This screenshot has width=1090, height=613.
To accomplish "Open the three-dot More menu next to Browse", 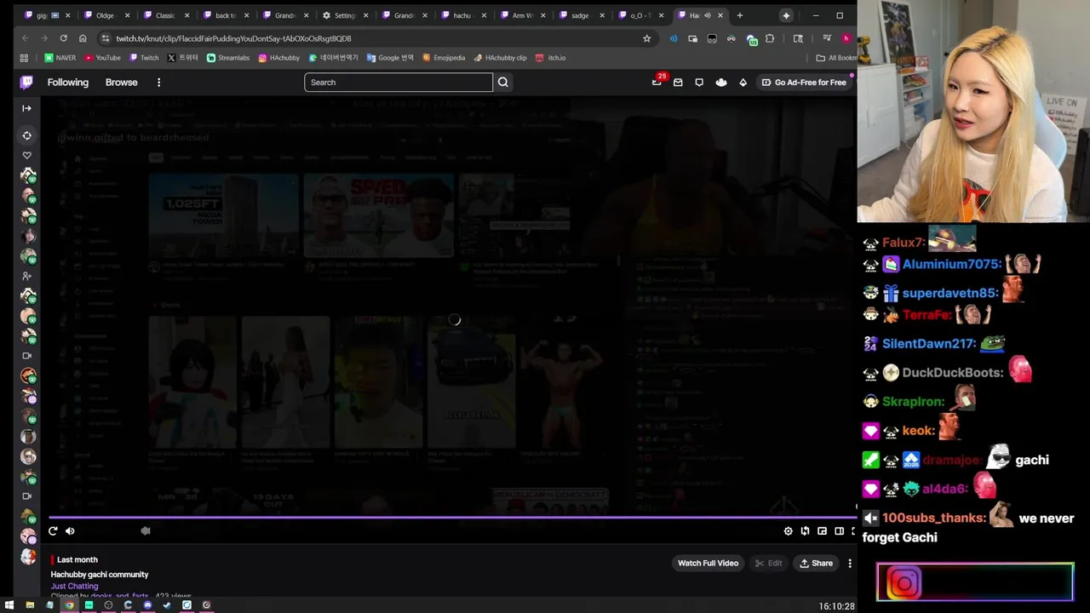I will click(x=158, y=83).
